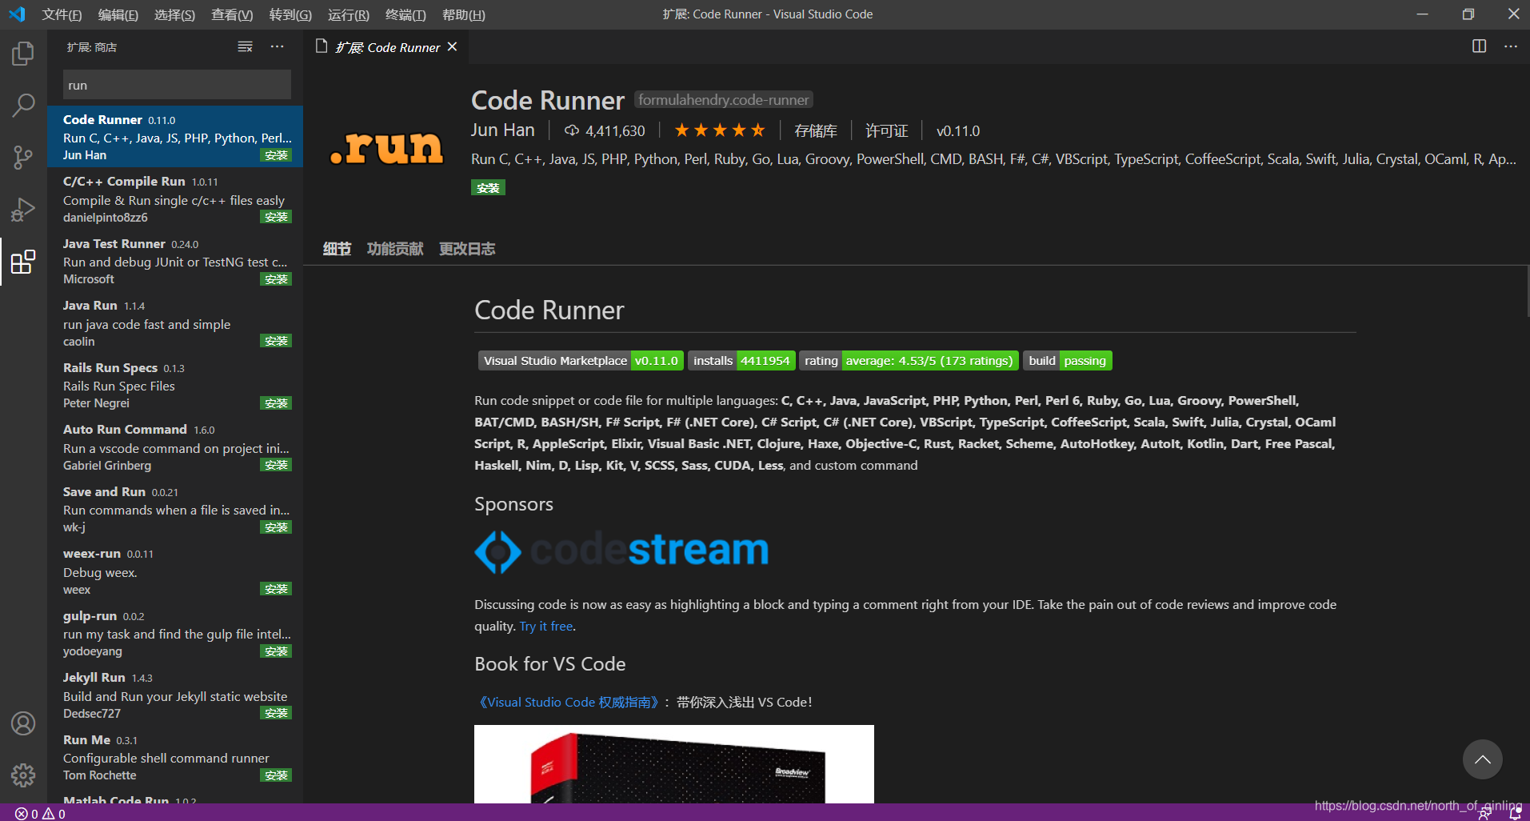Viewport: 1530px width, 821px height.
Task: Click the installs 4411954 badge
Action: click(x=741, y=361)
